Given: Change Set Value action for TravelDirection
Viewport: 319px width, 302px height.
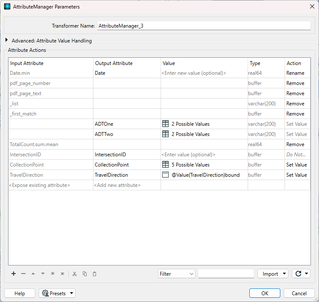Looking at the screenshot, I should (x=297, y=175).
